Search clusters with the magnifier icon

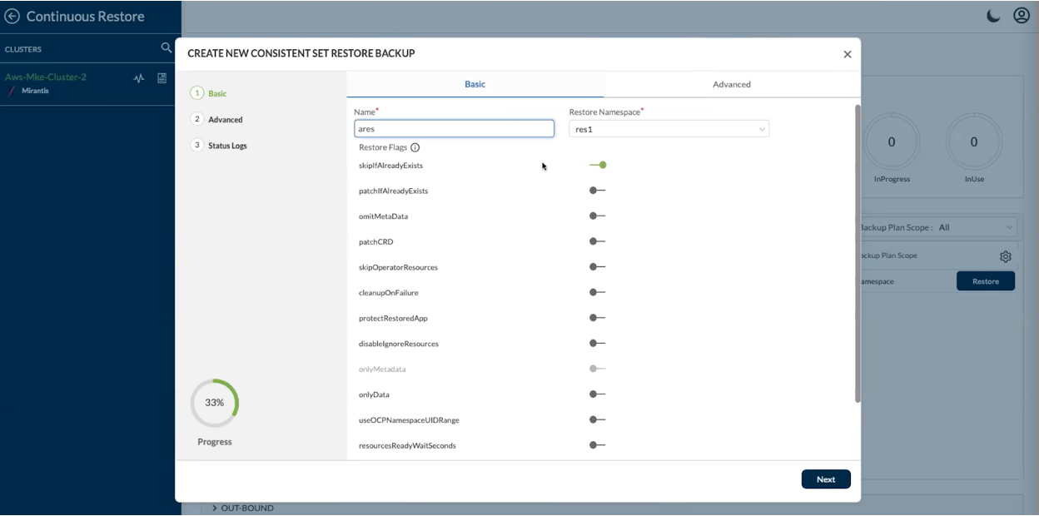point(167,48)
